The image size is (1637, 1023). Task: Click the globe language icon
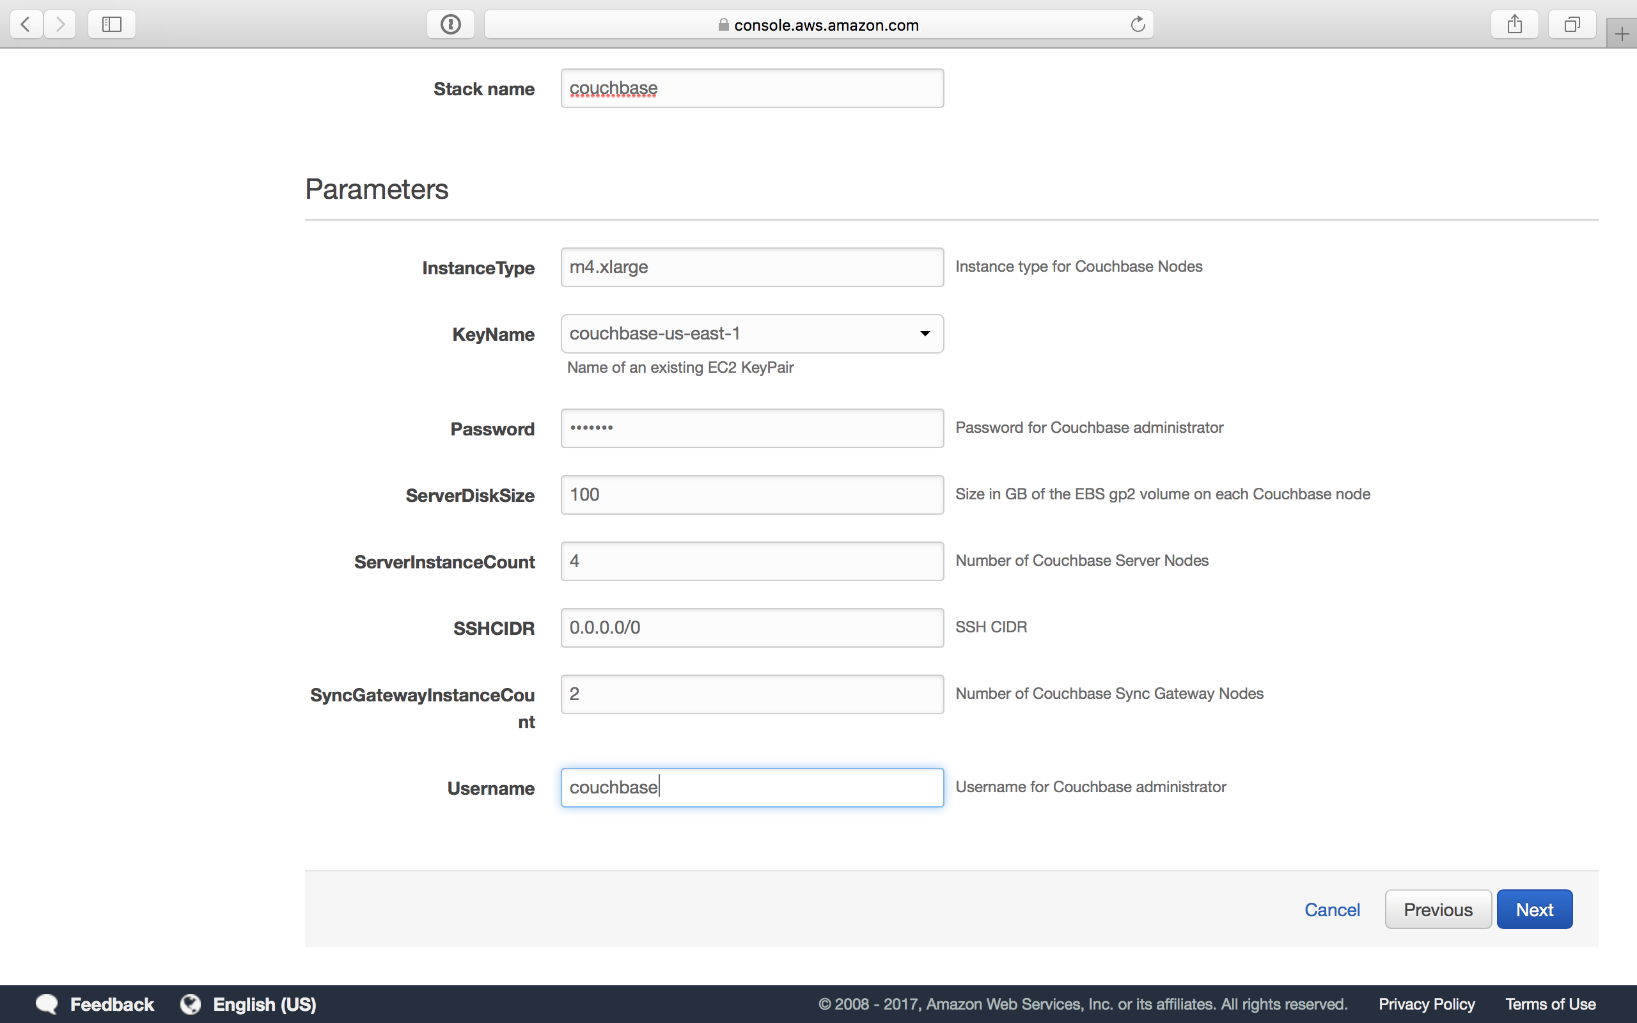pos(191,1004)
